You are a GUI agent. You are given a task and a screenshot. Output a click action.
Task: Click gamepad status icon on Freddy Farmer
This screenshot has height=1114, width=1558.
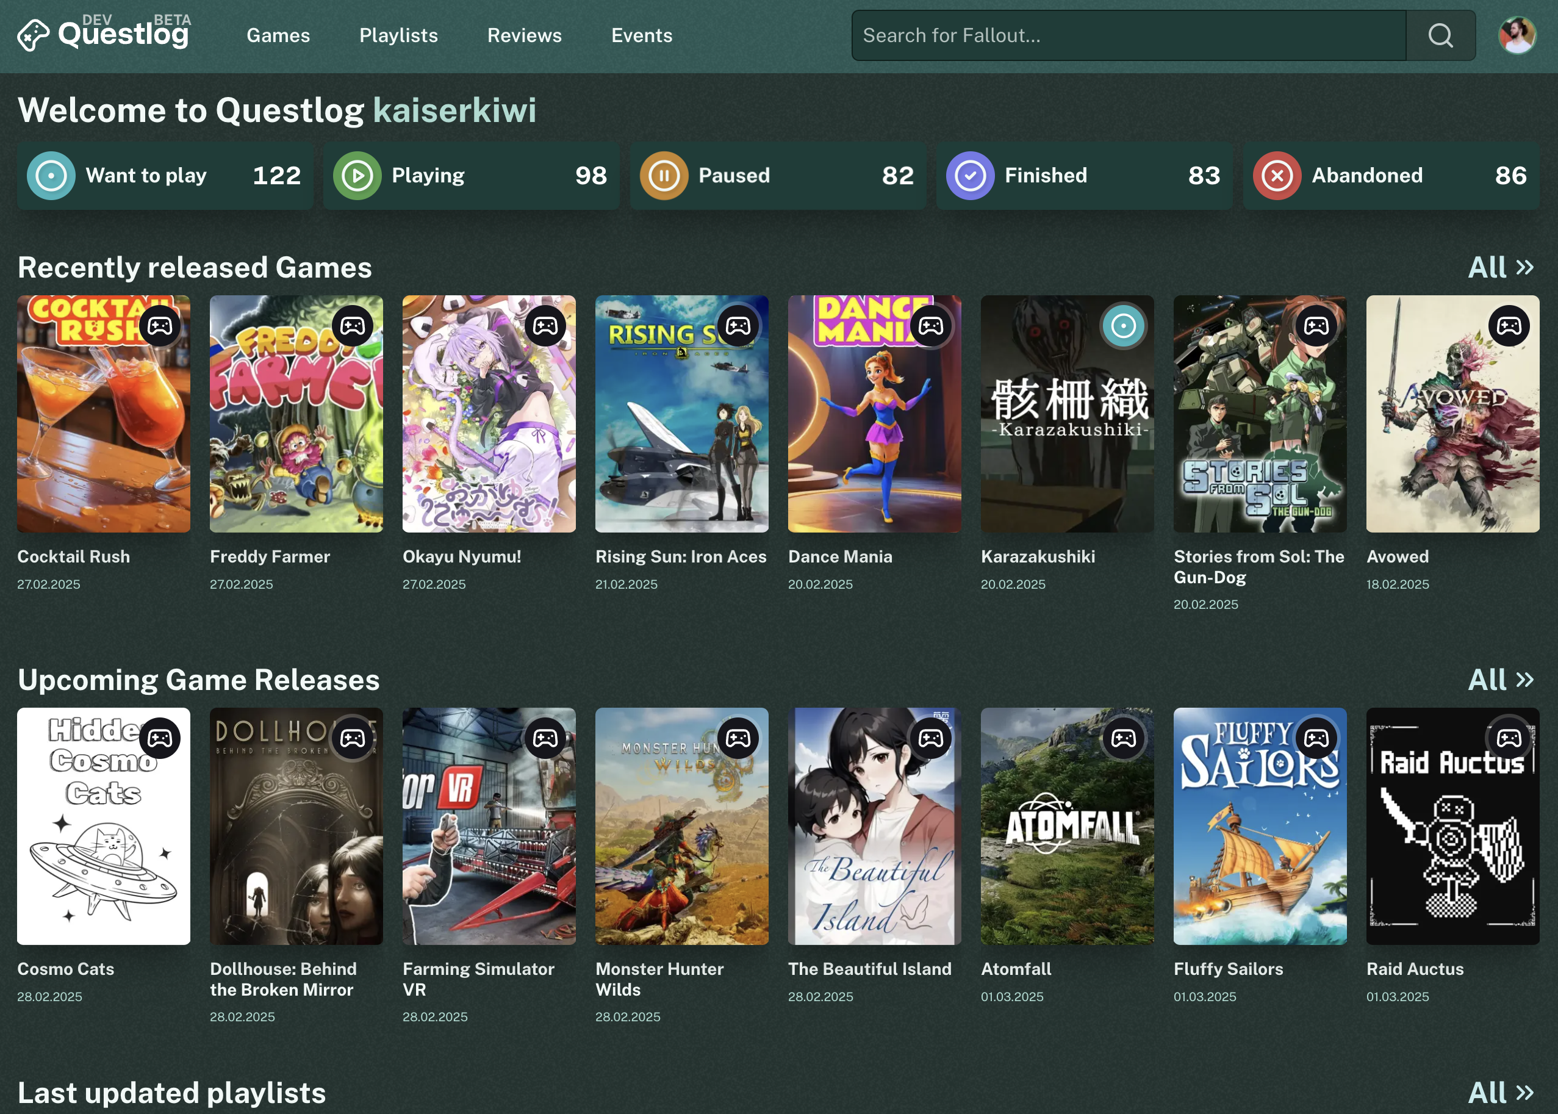(x=353, y=326)
